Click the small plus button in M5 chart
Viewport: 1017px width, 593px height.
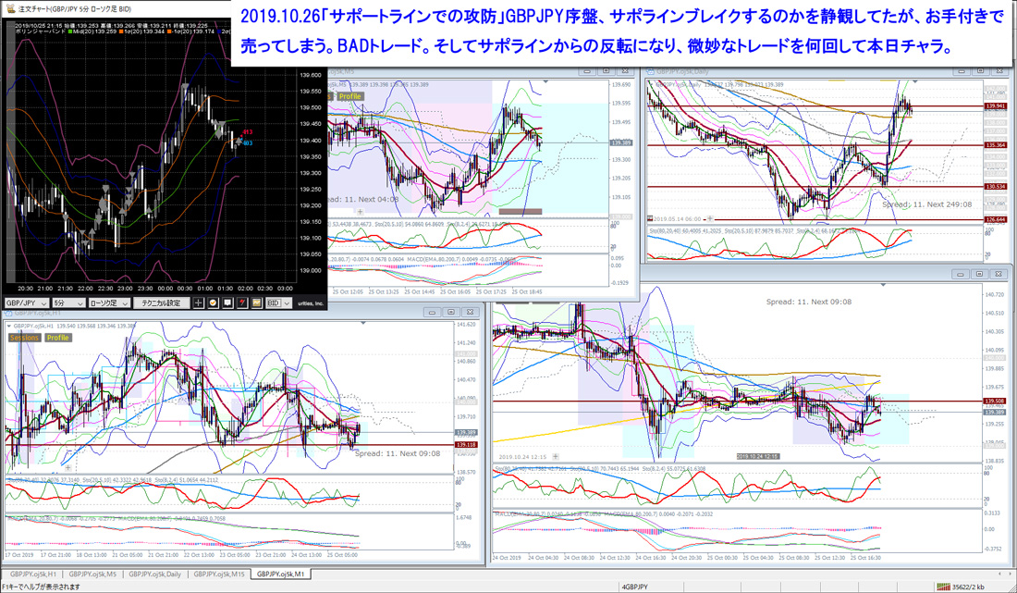pyautogui.click(x=360, y=212)
